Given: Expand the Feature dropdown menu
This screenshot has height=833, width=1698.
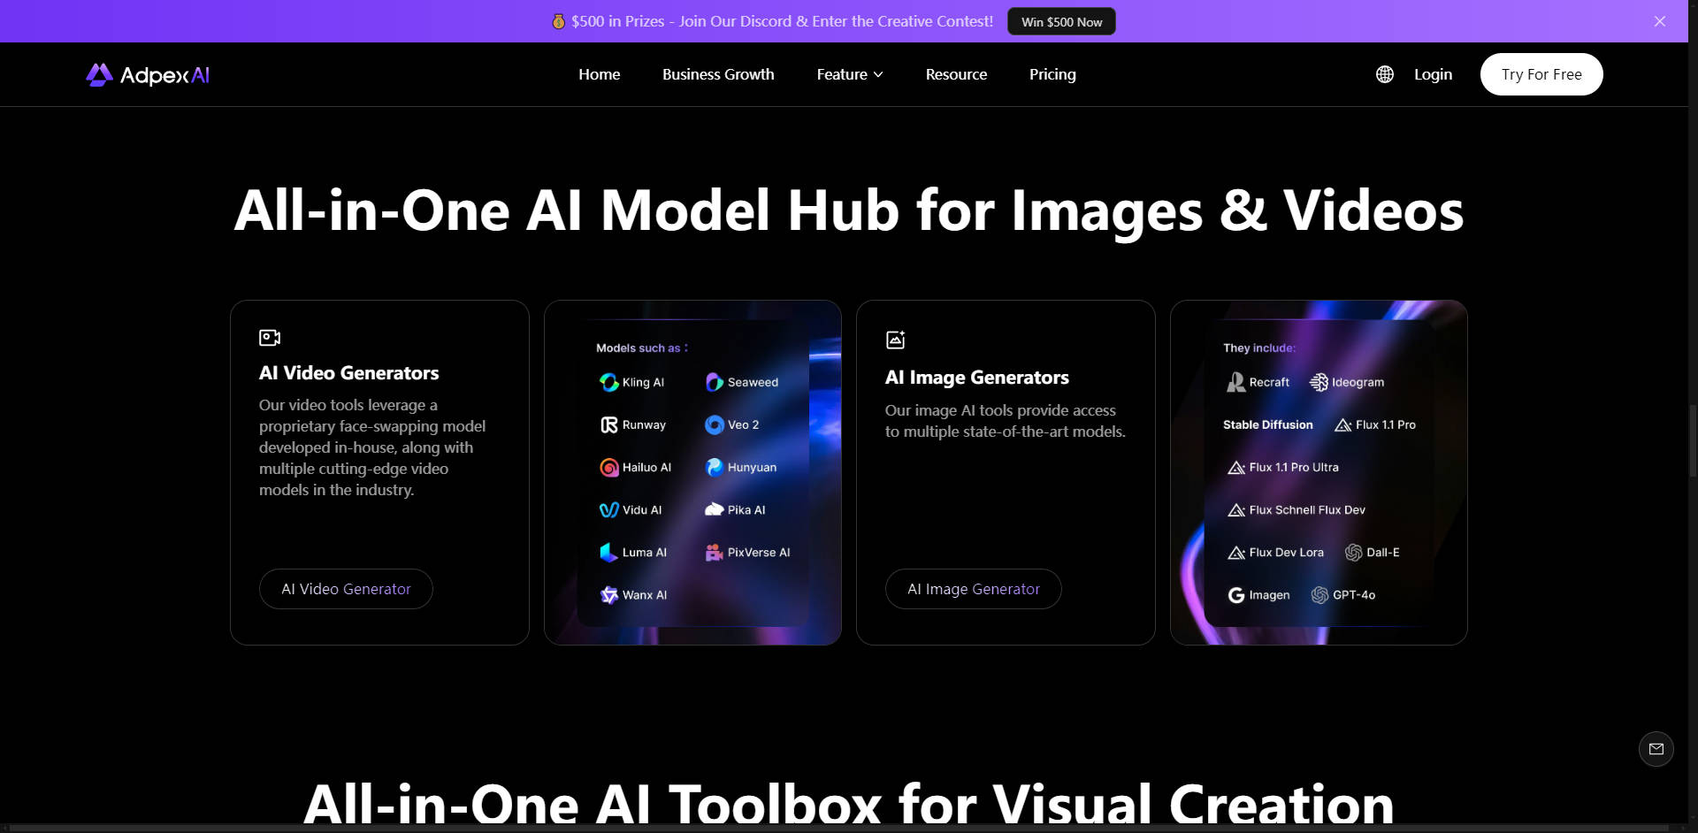Looking at the screenshot, I should (x=850, y=75).
